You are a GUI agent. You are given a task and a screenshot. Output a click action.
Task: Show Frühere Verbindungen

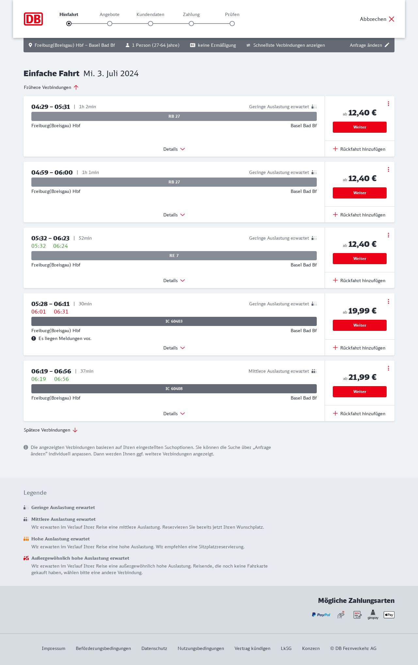point(51,87)
